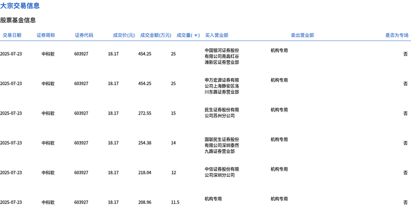Select the 中信证券 深圳分公司 buyer cell

tap(222, 172)
